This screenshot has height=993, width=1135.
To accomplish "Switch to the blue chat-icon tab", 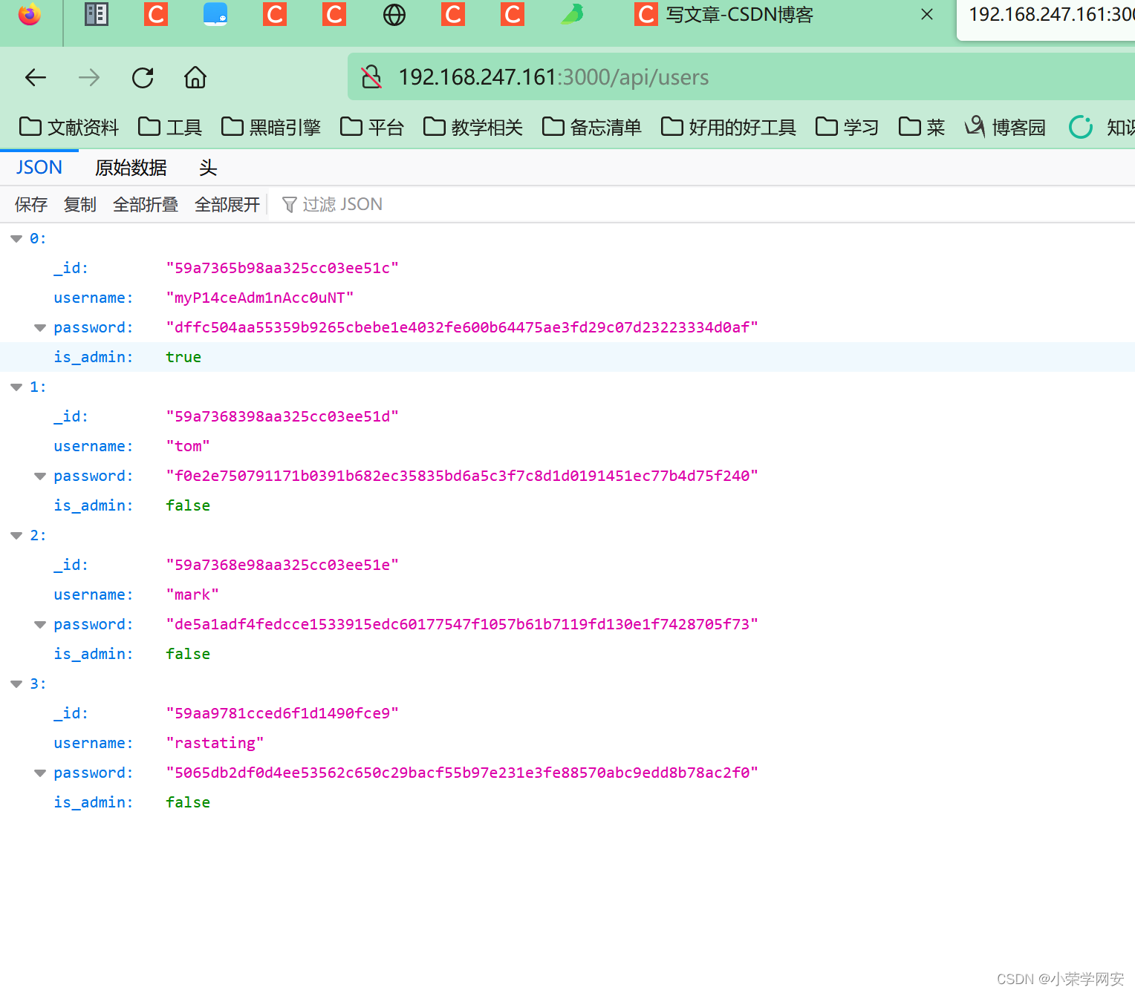I will 215,14.
